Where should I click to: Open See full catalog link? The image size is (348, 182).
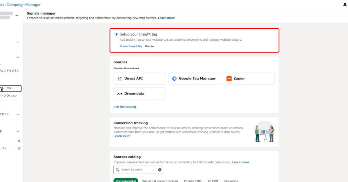pos(125,107)
